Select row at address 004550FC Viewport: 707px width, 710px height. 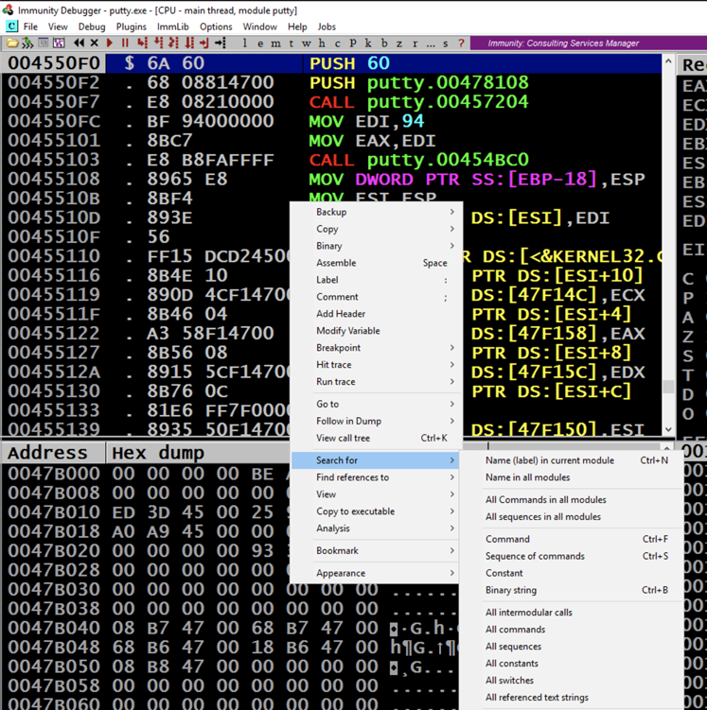point(331,121)
